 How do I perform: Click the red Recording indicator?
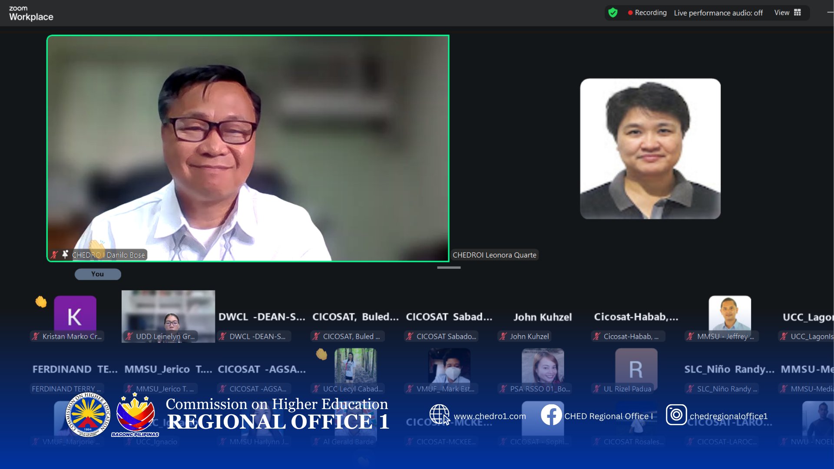point(647,13)
